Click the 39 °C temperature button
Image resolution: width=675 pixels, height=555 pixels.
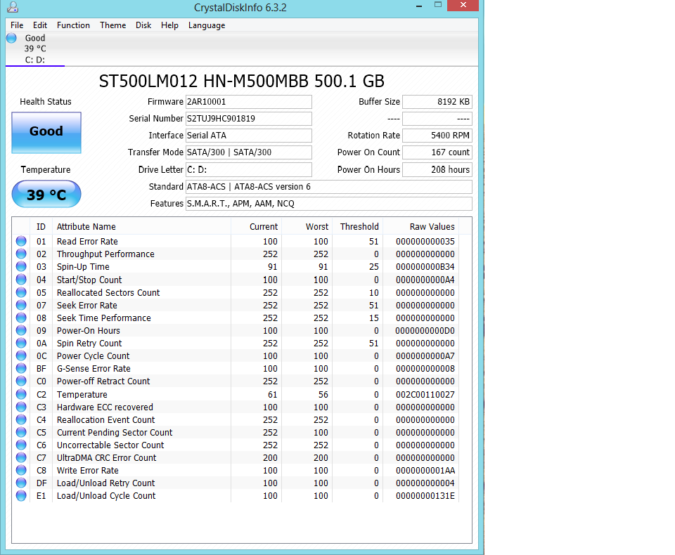[46, 194]
